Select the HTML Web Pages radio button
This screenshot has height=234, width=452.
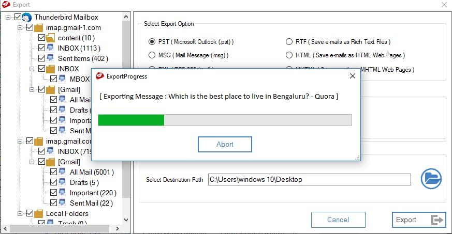(289, 55)
